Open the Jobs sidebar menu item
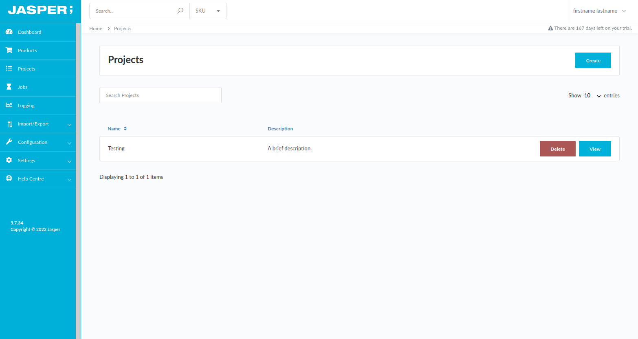The height and width of the screenshot is (339, 638). (23, 87)
